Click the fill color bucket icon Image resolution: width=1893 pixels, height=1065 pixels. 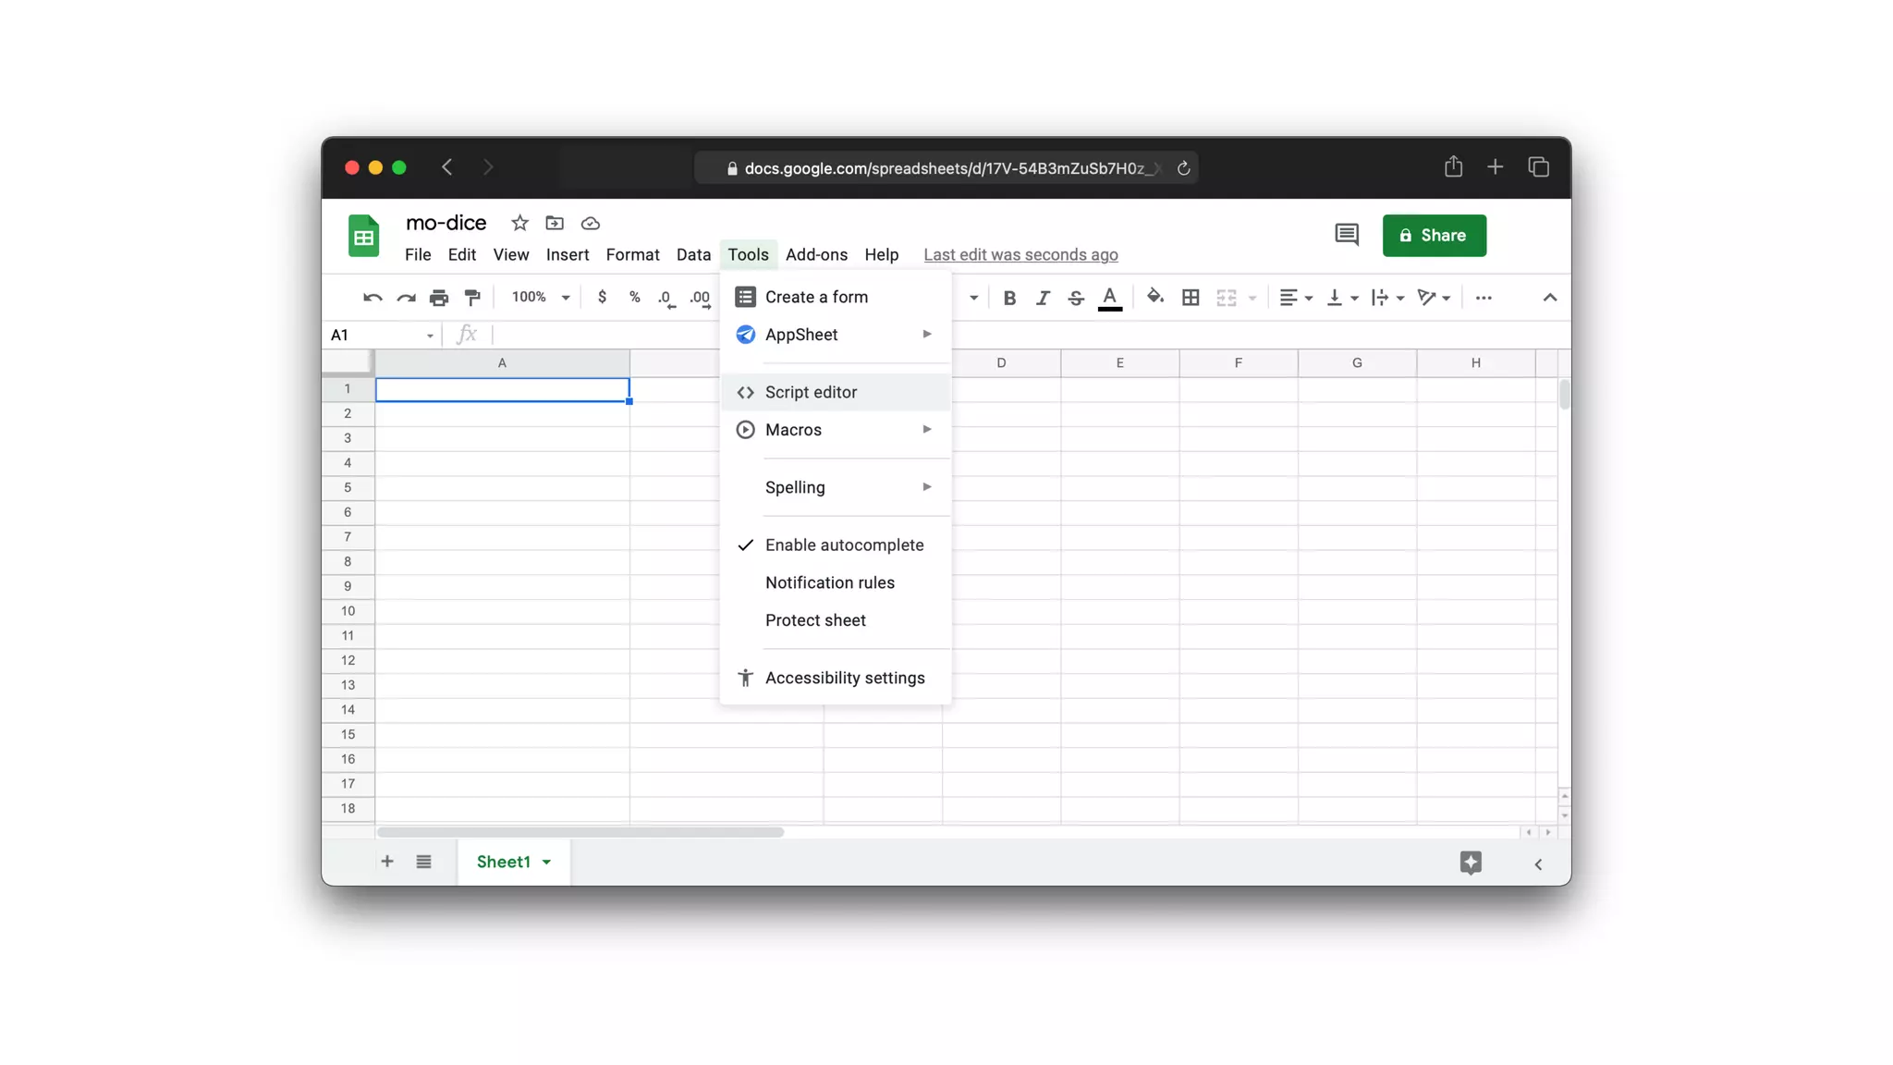point(1154,297)
